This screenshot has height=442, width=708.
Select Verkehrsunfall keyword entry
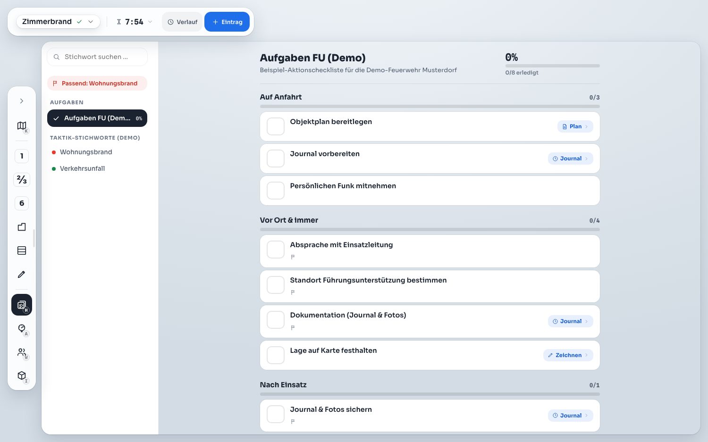[x=83, y=168]
